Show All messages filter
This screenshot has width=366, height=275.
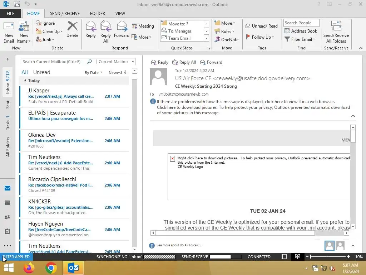pos(25,72)
